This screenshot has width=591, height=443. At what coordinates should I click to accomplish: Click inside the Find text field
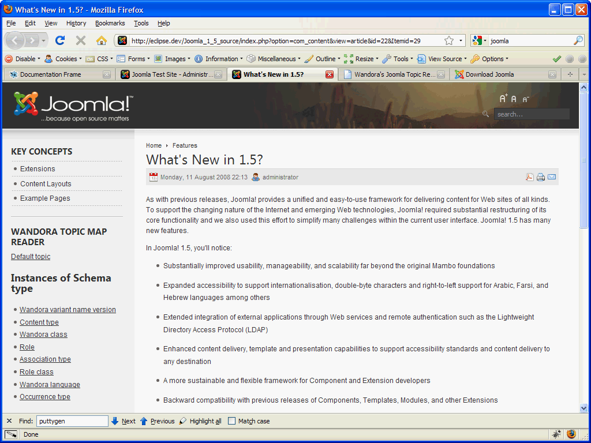(72, 421)
